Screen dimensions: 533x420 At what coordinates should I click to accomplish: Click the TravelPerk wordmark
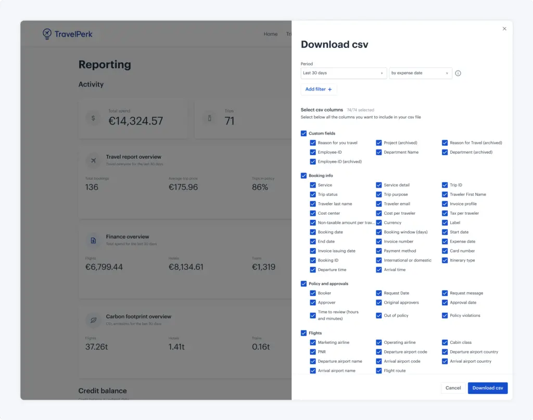73,34
